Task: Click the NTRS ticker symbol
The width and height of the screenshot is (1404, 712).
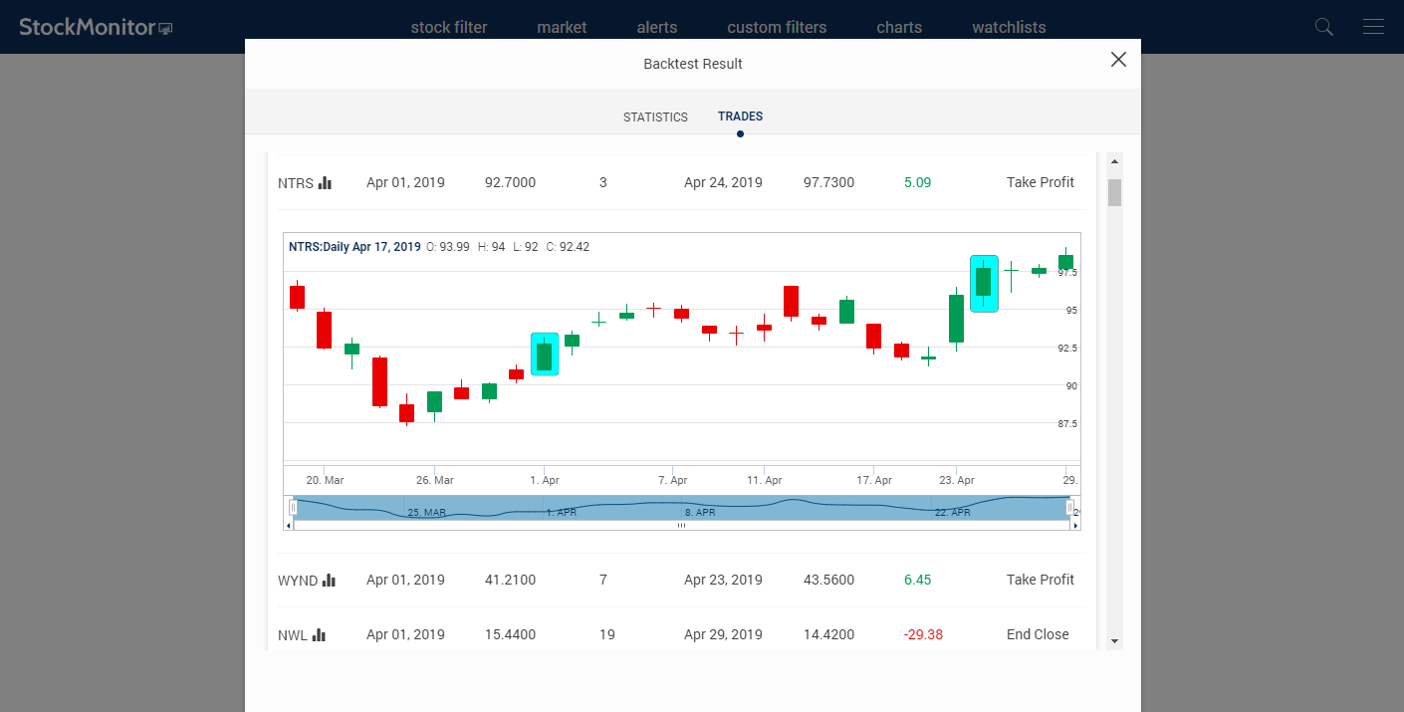Action: point(296,182)
